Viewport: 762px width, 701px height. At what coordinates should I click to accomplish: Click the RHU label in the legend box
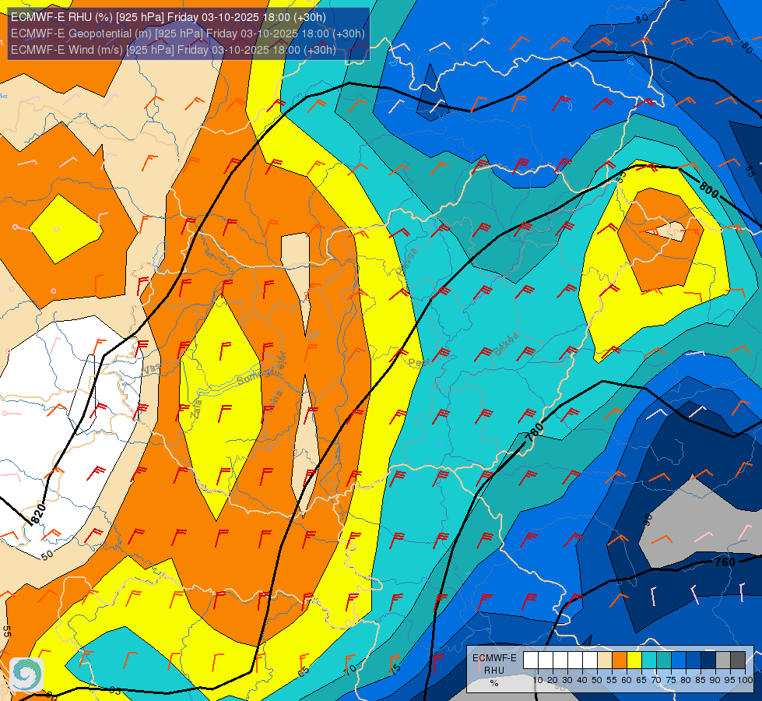click(x=494, y=671)
